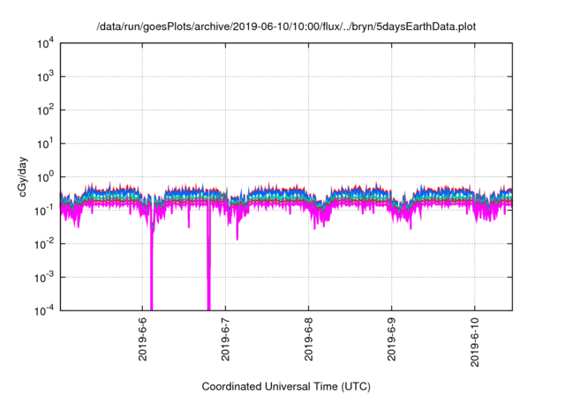Click the '2019-6-10' date tick label
This screenshot has height=395, width=565.
pos(475,342)
